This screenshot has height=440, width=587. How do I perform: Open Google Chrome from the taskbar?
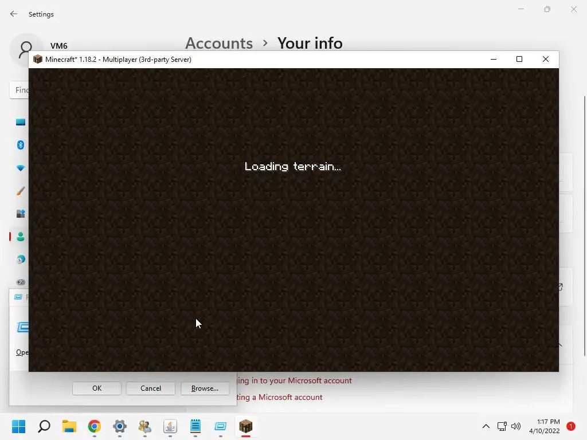[x=95, y=426]
